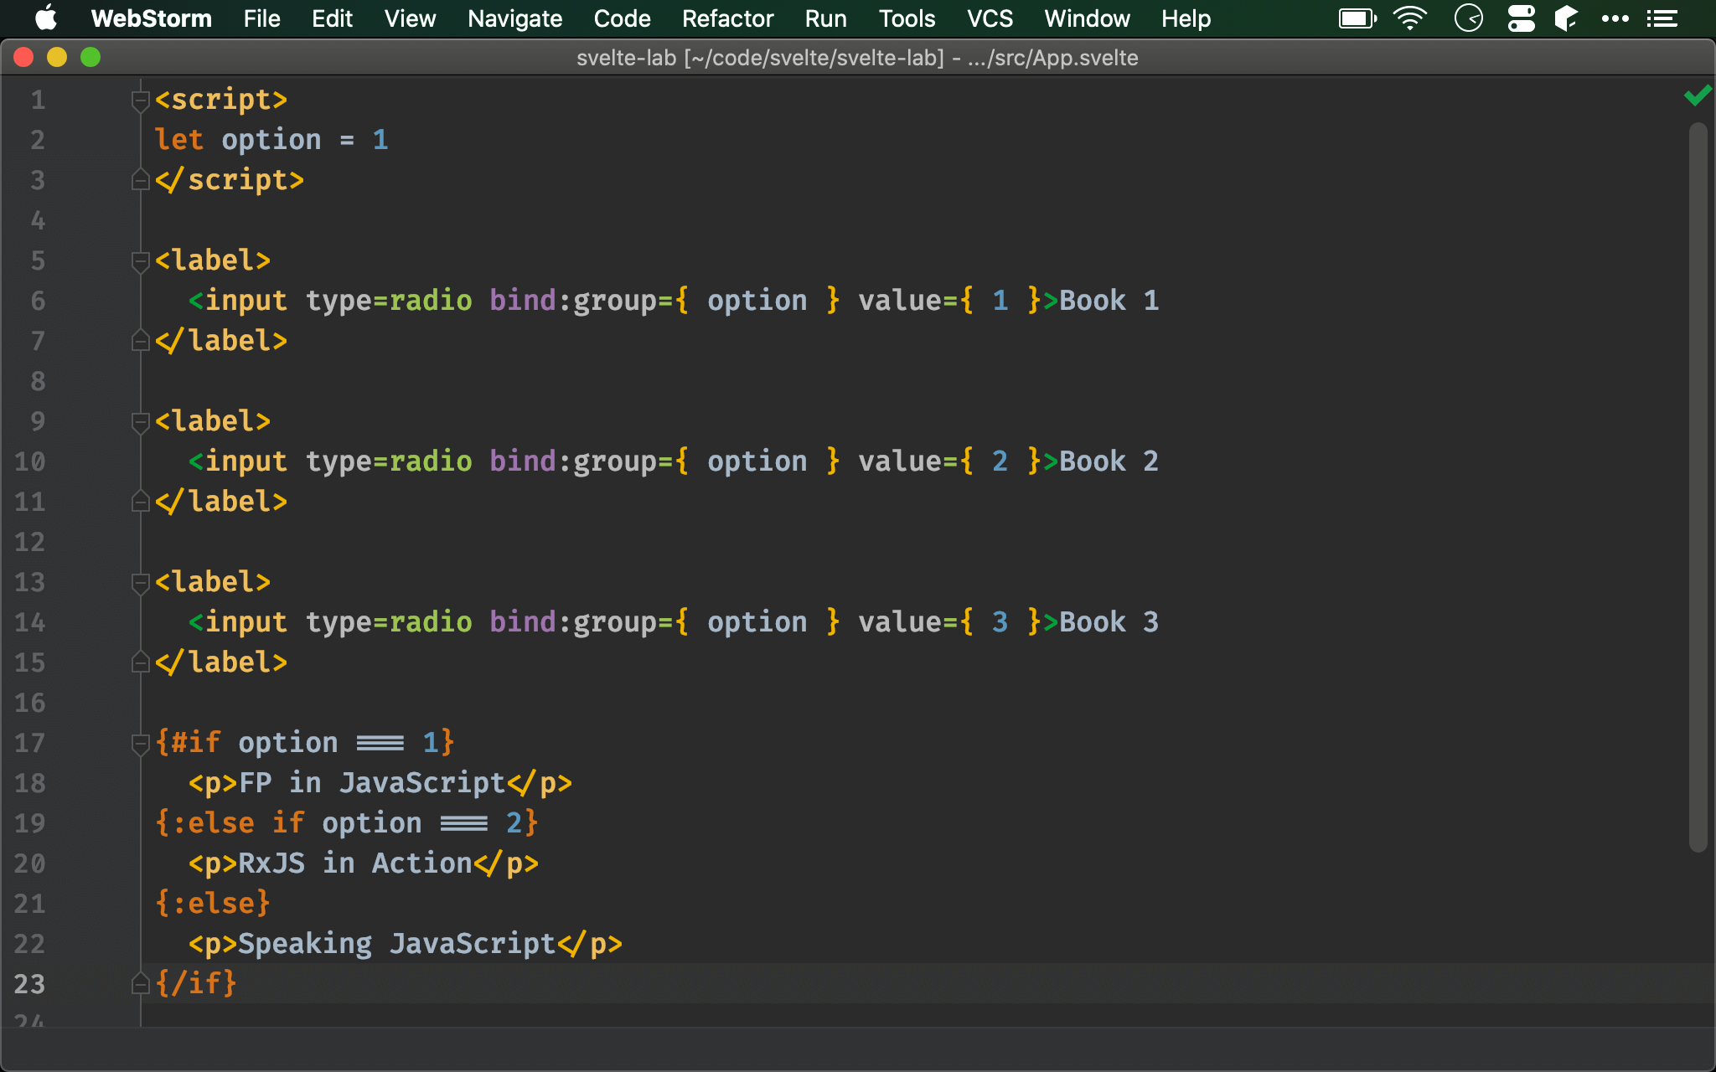The width and height of the screenshot is (1716, 1072).
Task: Open the Run menu
Action: (x=825, y=18)
